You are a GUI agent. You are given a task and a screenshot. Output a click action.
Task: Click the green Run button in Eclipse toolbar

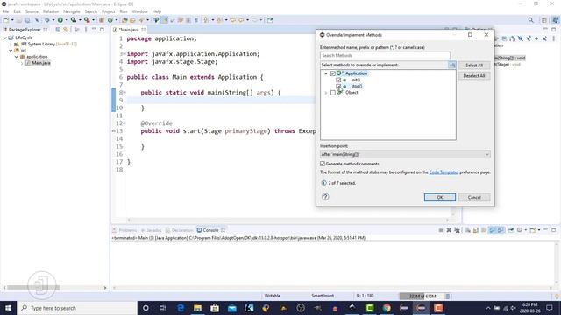coord(60,20)
